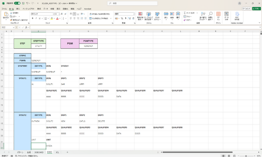Expand the font color dropdown arrow
The height and width of the screenshot is (157, 262).
(x=60, y=19)
